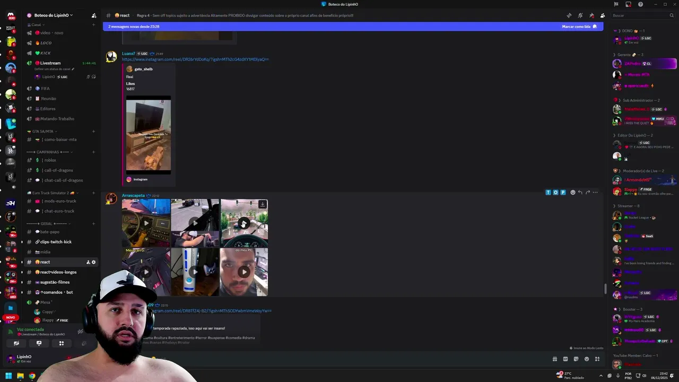Screen dimensions: 679x382
Task: Add channel to CAMPANHAS category
Action: coord(93,152)
